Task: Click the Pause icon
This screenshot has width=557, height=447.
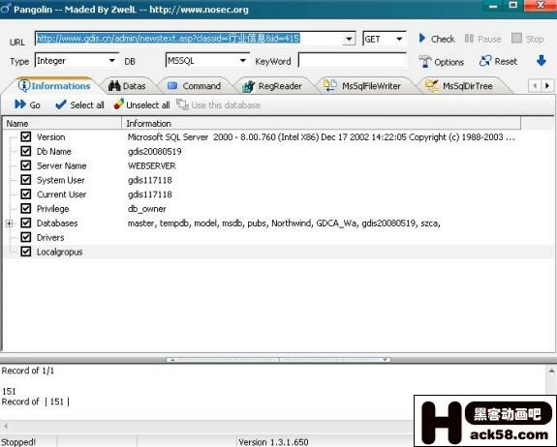Action: point(469,39)
